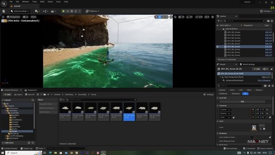Open the cinematics clapperboard dropdown
275x155 pixels.
[53, 11]
